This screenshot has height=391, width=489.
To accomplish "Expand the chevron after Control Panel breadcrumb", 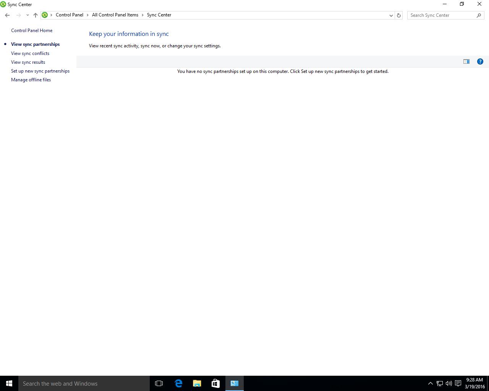I will coord(87,15).
